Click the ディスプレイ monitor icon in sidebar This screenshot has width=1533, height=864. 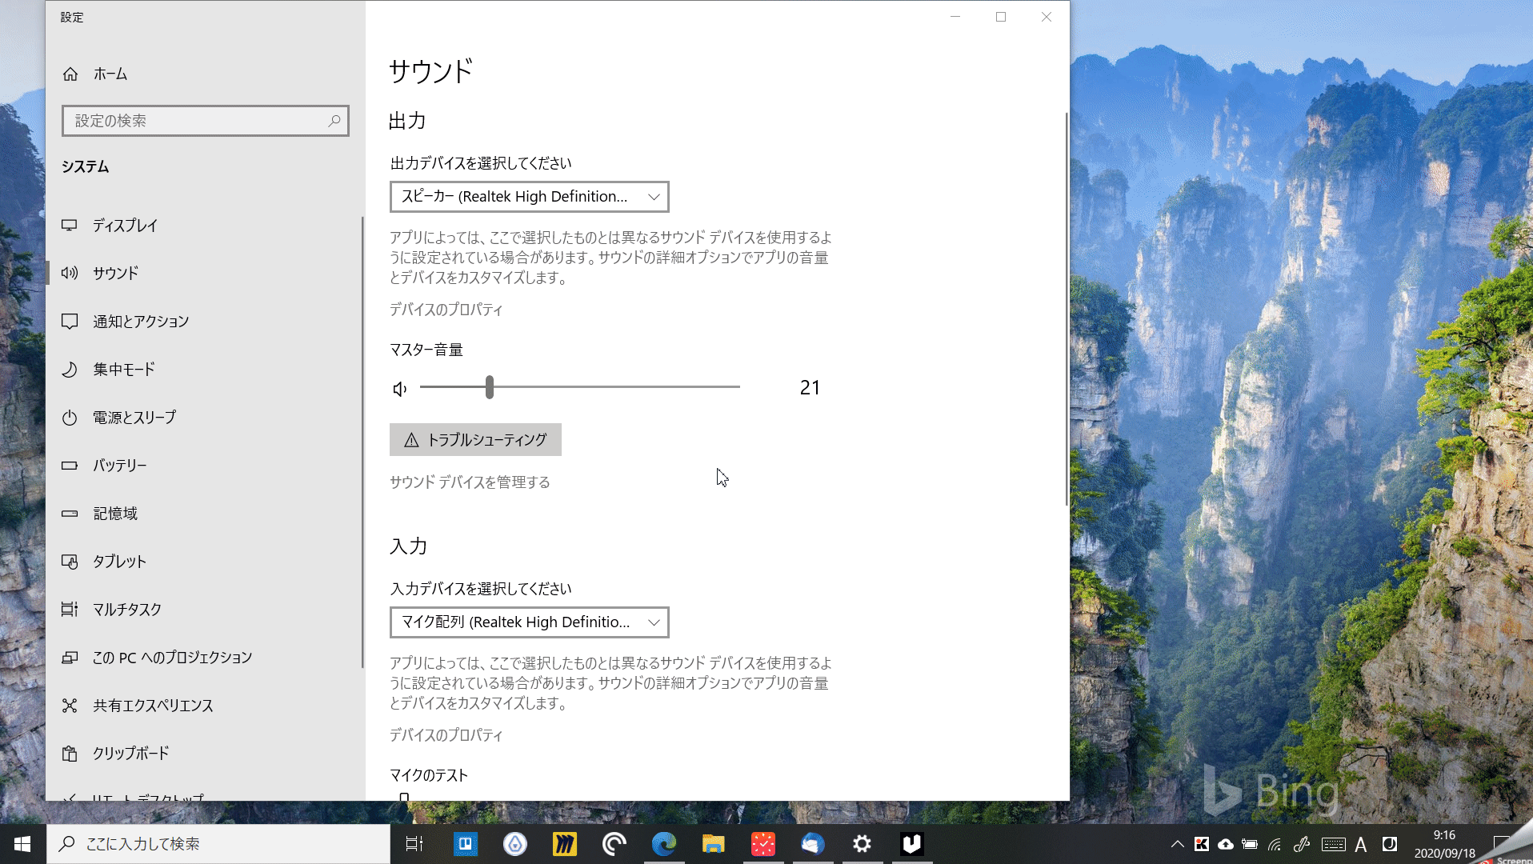click(x=70, y=226)
